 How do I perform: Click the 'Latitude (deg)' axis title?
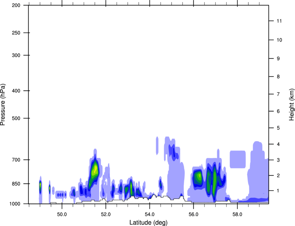148,223
